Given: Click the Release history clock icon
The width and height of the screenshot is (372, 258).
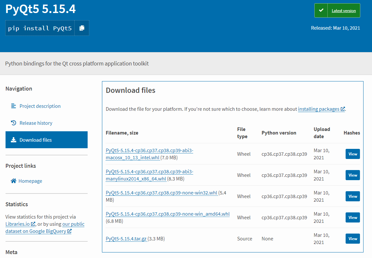Looking at the screenshot, I should pyautogui.click(x=14, y=123).
